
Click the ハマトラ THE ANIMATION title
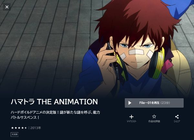(54, 102)
